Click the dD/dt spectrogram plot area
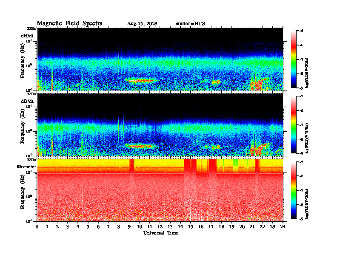This screenshot has height=260, width=337. coord(160,124)
